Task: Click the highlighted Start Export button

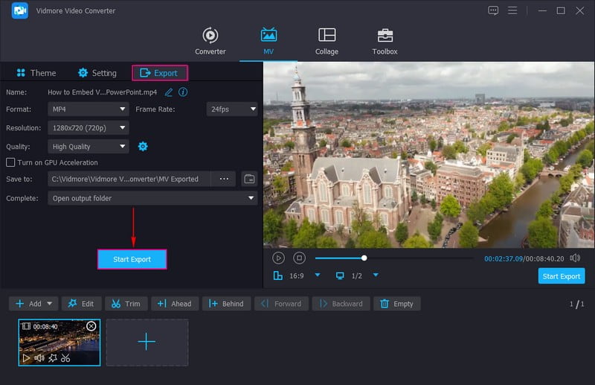Action: click(x=132, y=259)
